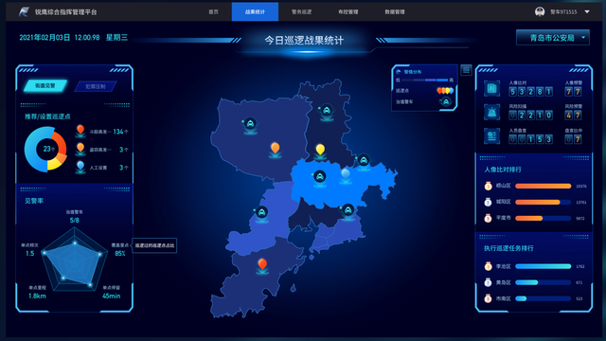The image size is (606, 341).
Task: Click patrol car icon in northwestern map region
Action: 250,124
